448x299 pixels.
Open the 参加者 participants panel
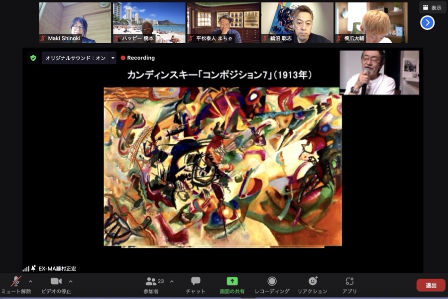tap(151, 285)
